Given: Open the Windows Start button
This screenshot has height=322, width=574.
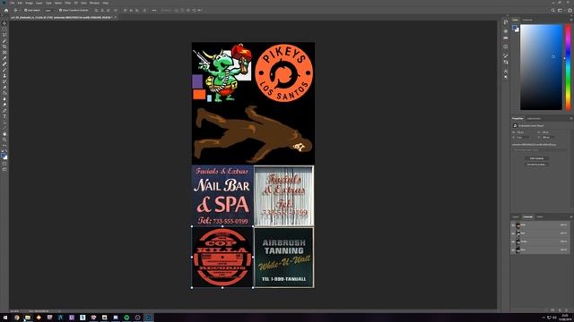Looking at the screenshot, I should [5, 318].
